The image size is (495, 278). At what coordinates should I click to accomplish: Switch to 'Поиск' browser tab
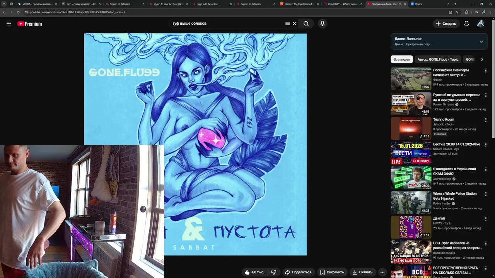pos(428,4)
